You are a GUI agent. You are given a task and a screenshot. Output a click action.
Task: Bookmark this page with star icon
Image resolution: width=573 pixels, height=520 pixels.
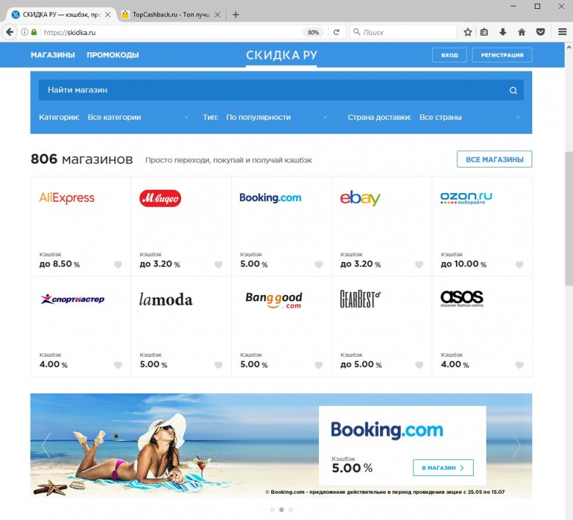click(468, 32)
